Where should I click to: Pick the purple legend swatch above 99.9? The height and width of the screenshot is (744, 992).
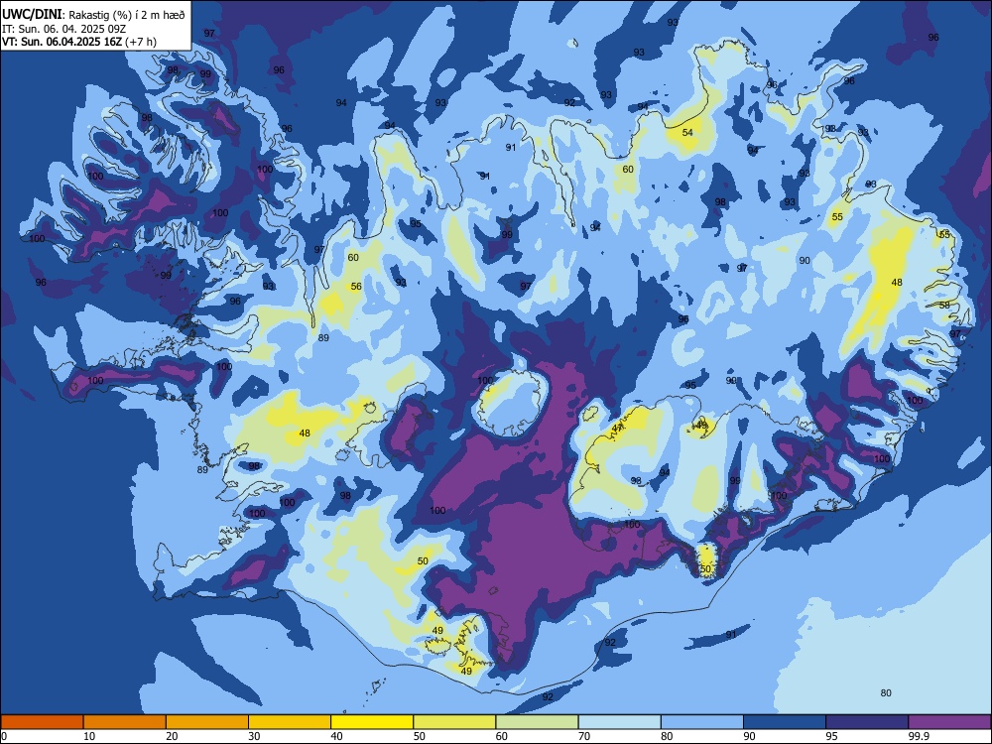pos(949,722)
